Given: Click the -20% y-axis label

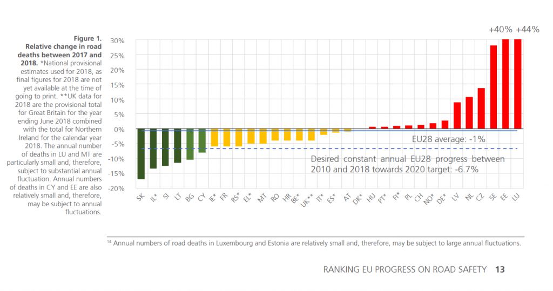Looking at the screenshot, I should pyautogui.click(x=116, y=189).
